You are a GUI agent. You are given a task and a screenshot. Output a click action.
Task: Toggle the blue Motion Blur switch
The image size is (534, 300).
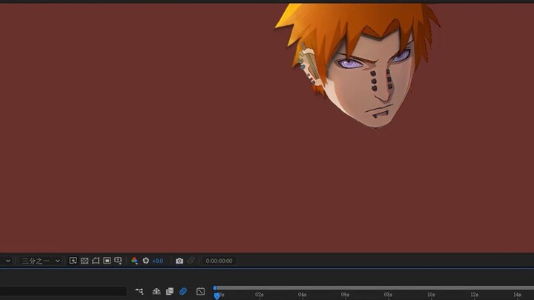point(183,291)
